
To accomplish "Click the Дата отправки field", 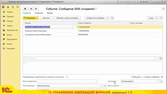I will click(129, 86).
